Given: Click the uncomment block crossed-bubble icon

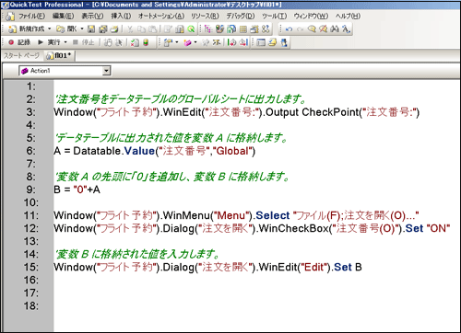Looking at the screenshot, I should point(323,29).
